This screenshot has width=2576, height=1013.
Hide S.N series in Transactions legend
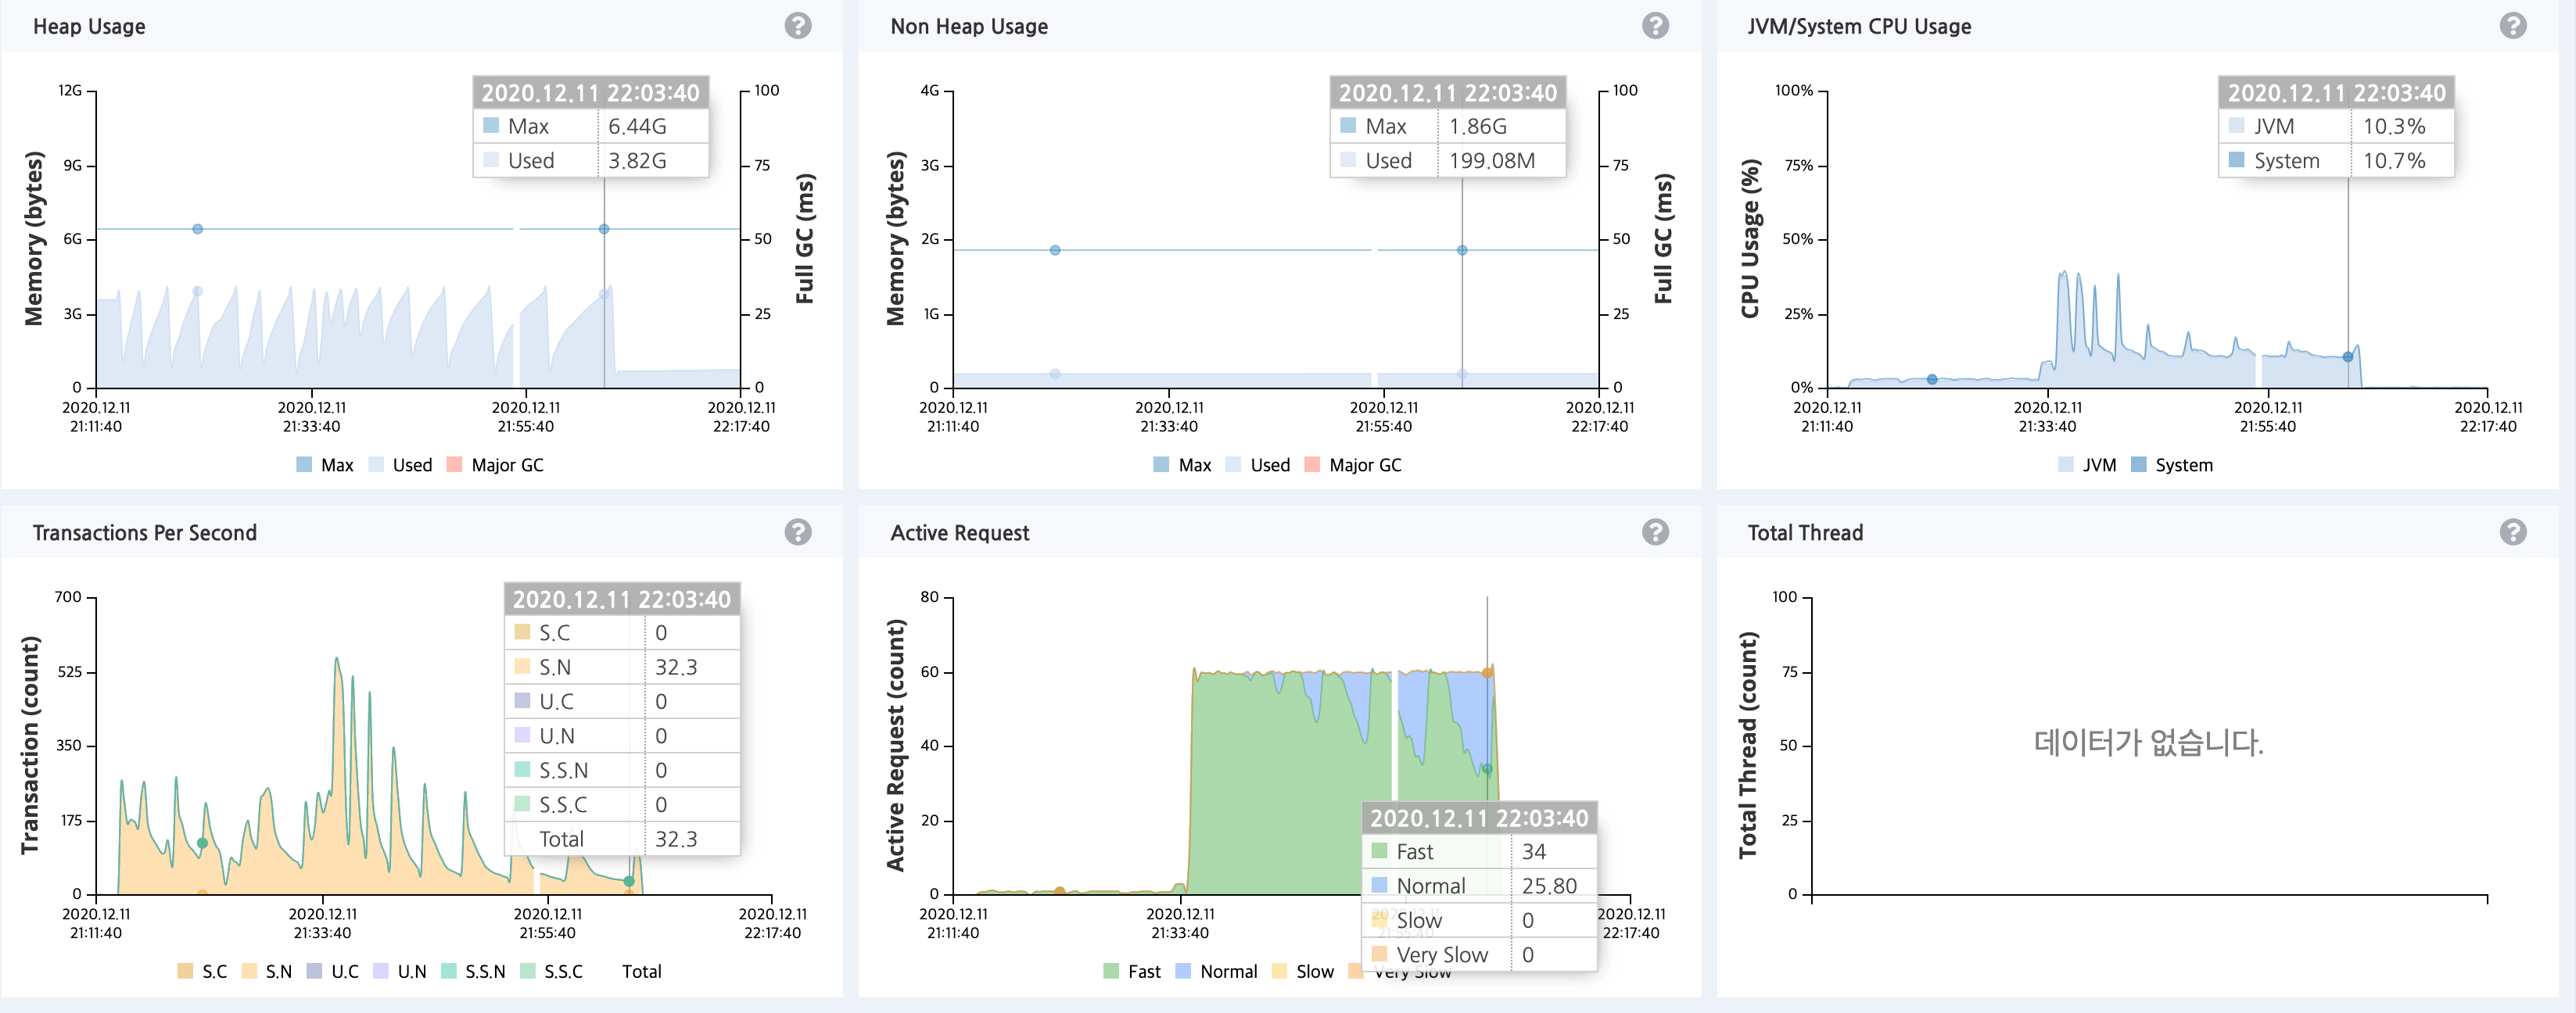tap(278, 972)
